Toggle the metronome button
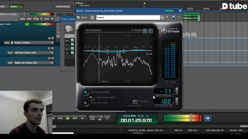 (100, 118)
